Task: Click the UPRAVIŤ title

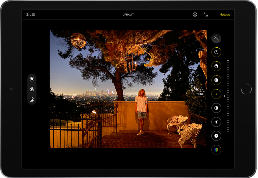Action: [x=128, y=14]
